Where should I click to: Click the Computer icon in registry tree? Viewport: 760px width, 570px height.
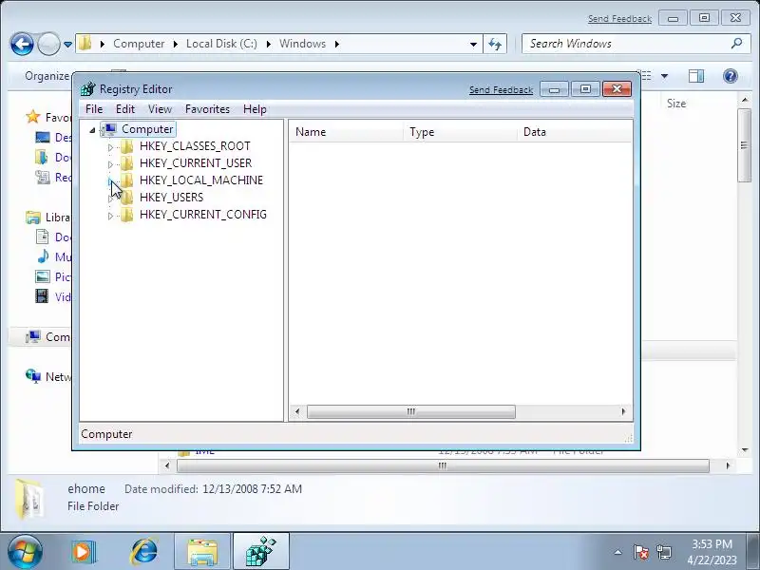point(109,129)
